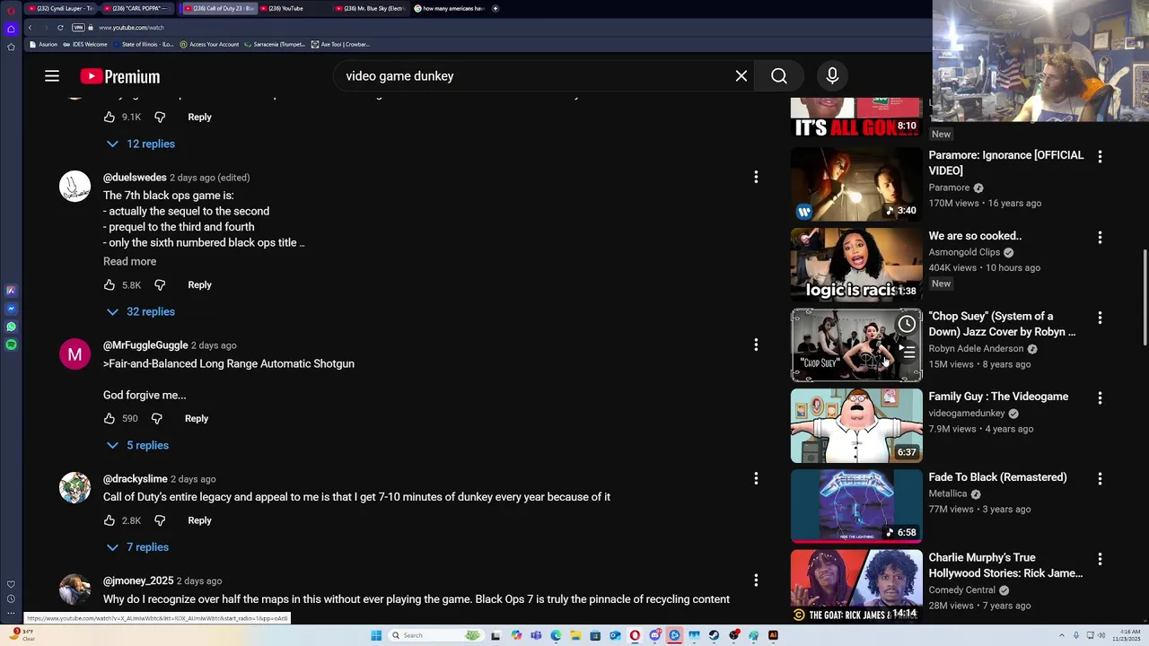Expand 12 replies thread
This screenshot has height=646, width=1149.
[x=140, y=144]
